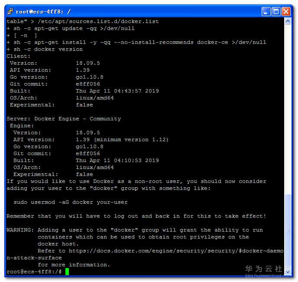Viewport: 298px width, 282px height.
Task: Click the 'docker-ce' install command line
Action: [136, 42]
